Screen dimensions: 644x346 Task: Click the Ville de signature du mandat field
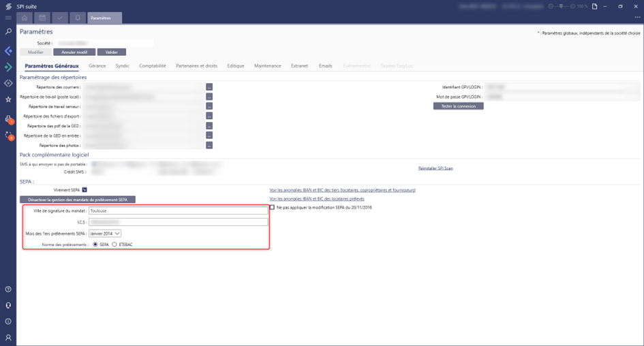[179, 210]
